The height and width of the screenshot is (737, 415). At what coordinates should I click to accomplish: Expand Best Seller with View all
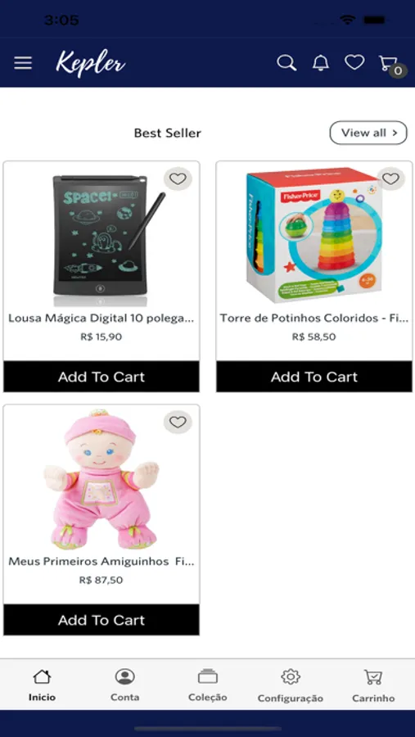[x=368, y=133]
